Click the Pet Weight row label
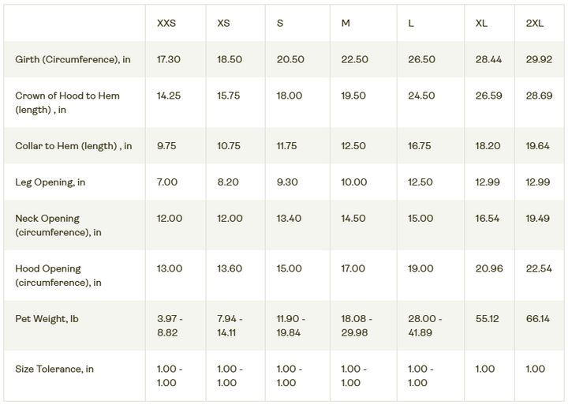Image resolution: width=568 pixels, height=405 pixels. pyautogui.click(x=47, y=319)
